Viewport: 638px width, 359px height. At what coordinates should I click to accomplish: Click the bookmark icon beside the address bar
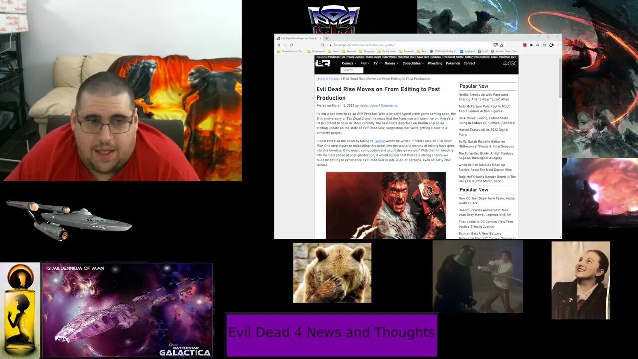click(323, 45)
